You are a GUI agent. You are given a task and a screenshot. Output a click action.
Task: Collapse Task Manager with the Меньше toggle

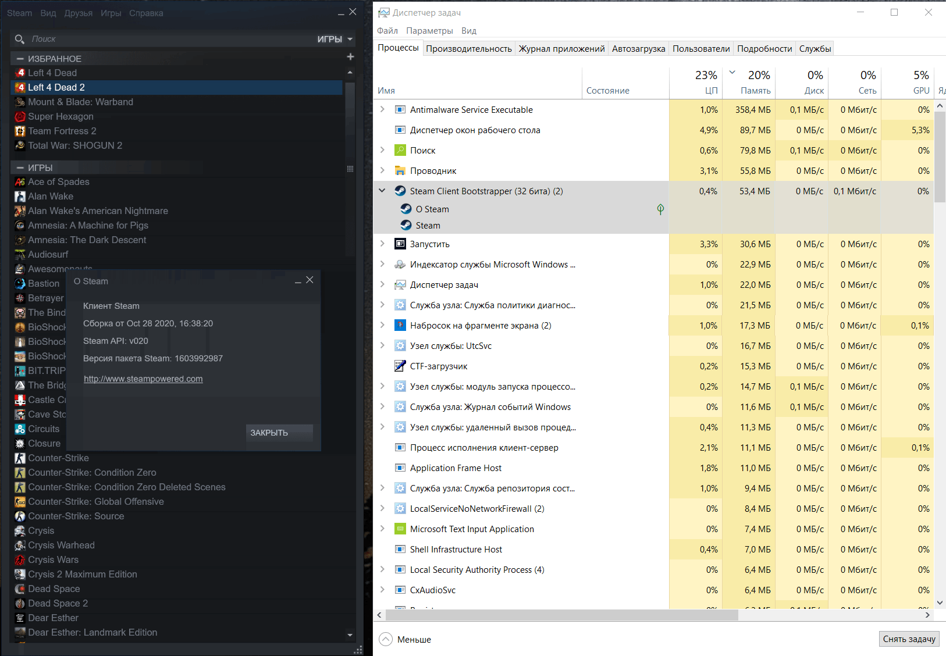[x=405, y=639]
